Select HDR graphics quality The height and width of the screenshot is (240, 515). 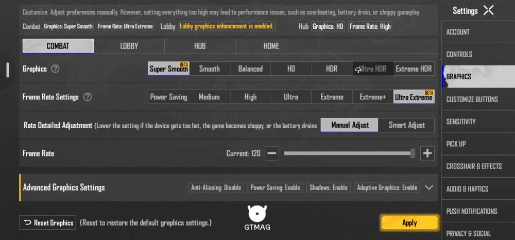332,68
